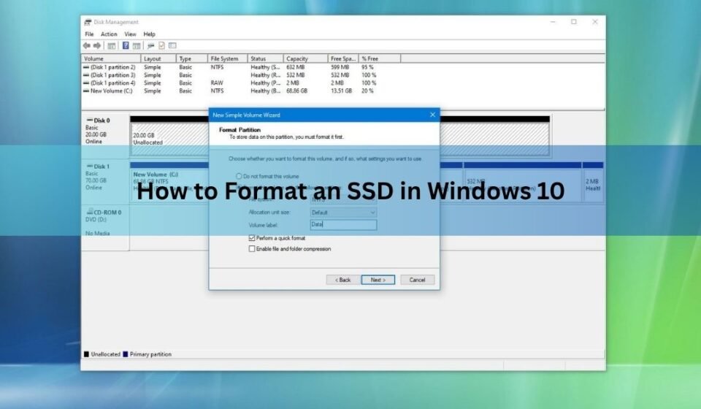Maximize the Disk Management window
This screenshot has height=409, width=701.
[x=574, y=22]
